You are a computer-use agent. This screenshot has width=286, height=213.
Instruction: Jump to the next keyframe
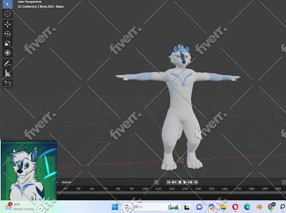[x=190, y=182]
